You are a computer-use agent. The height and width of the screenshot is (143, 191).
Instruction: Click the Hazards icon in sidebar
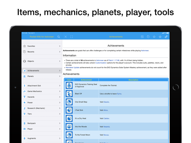click(25, 97)
